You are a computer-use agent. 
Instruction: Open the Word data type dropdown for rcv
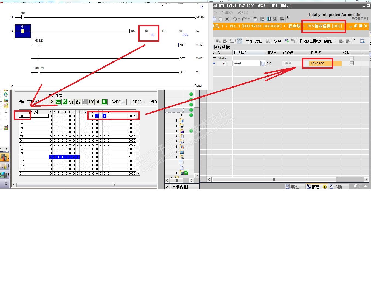262,63
